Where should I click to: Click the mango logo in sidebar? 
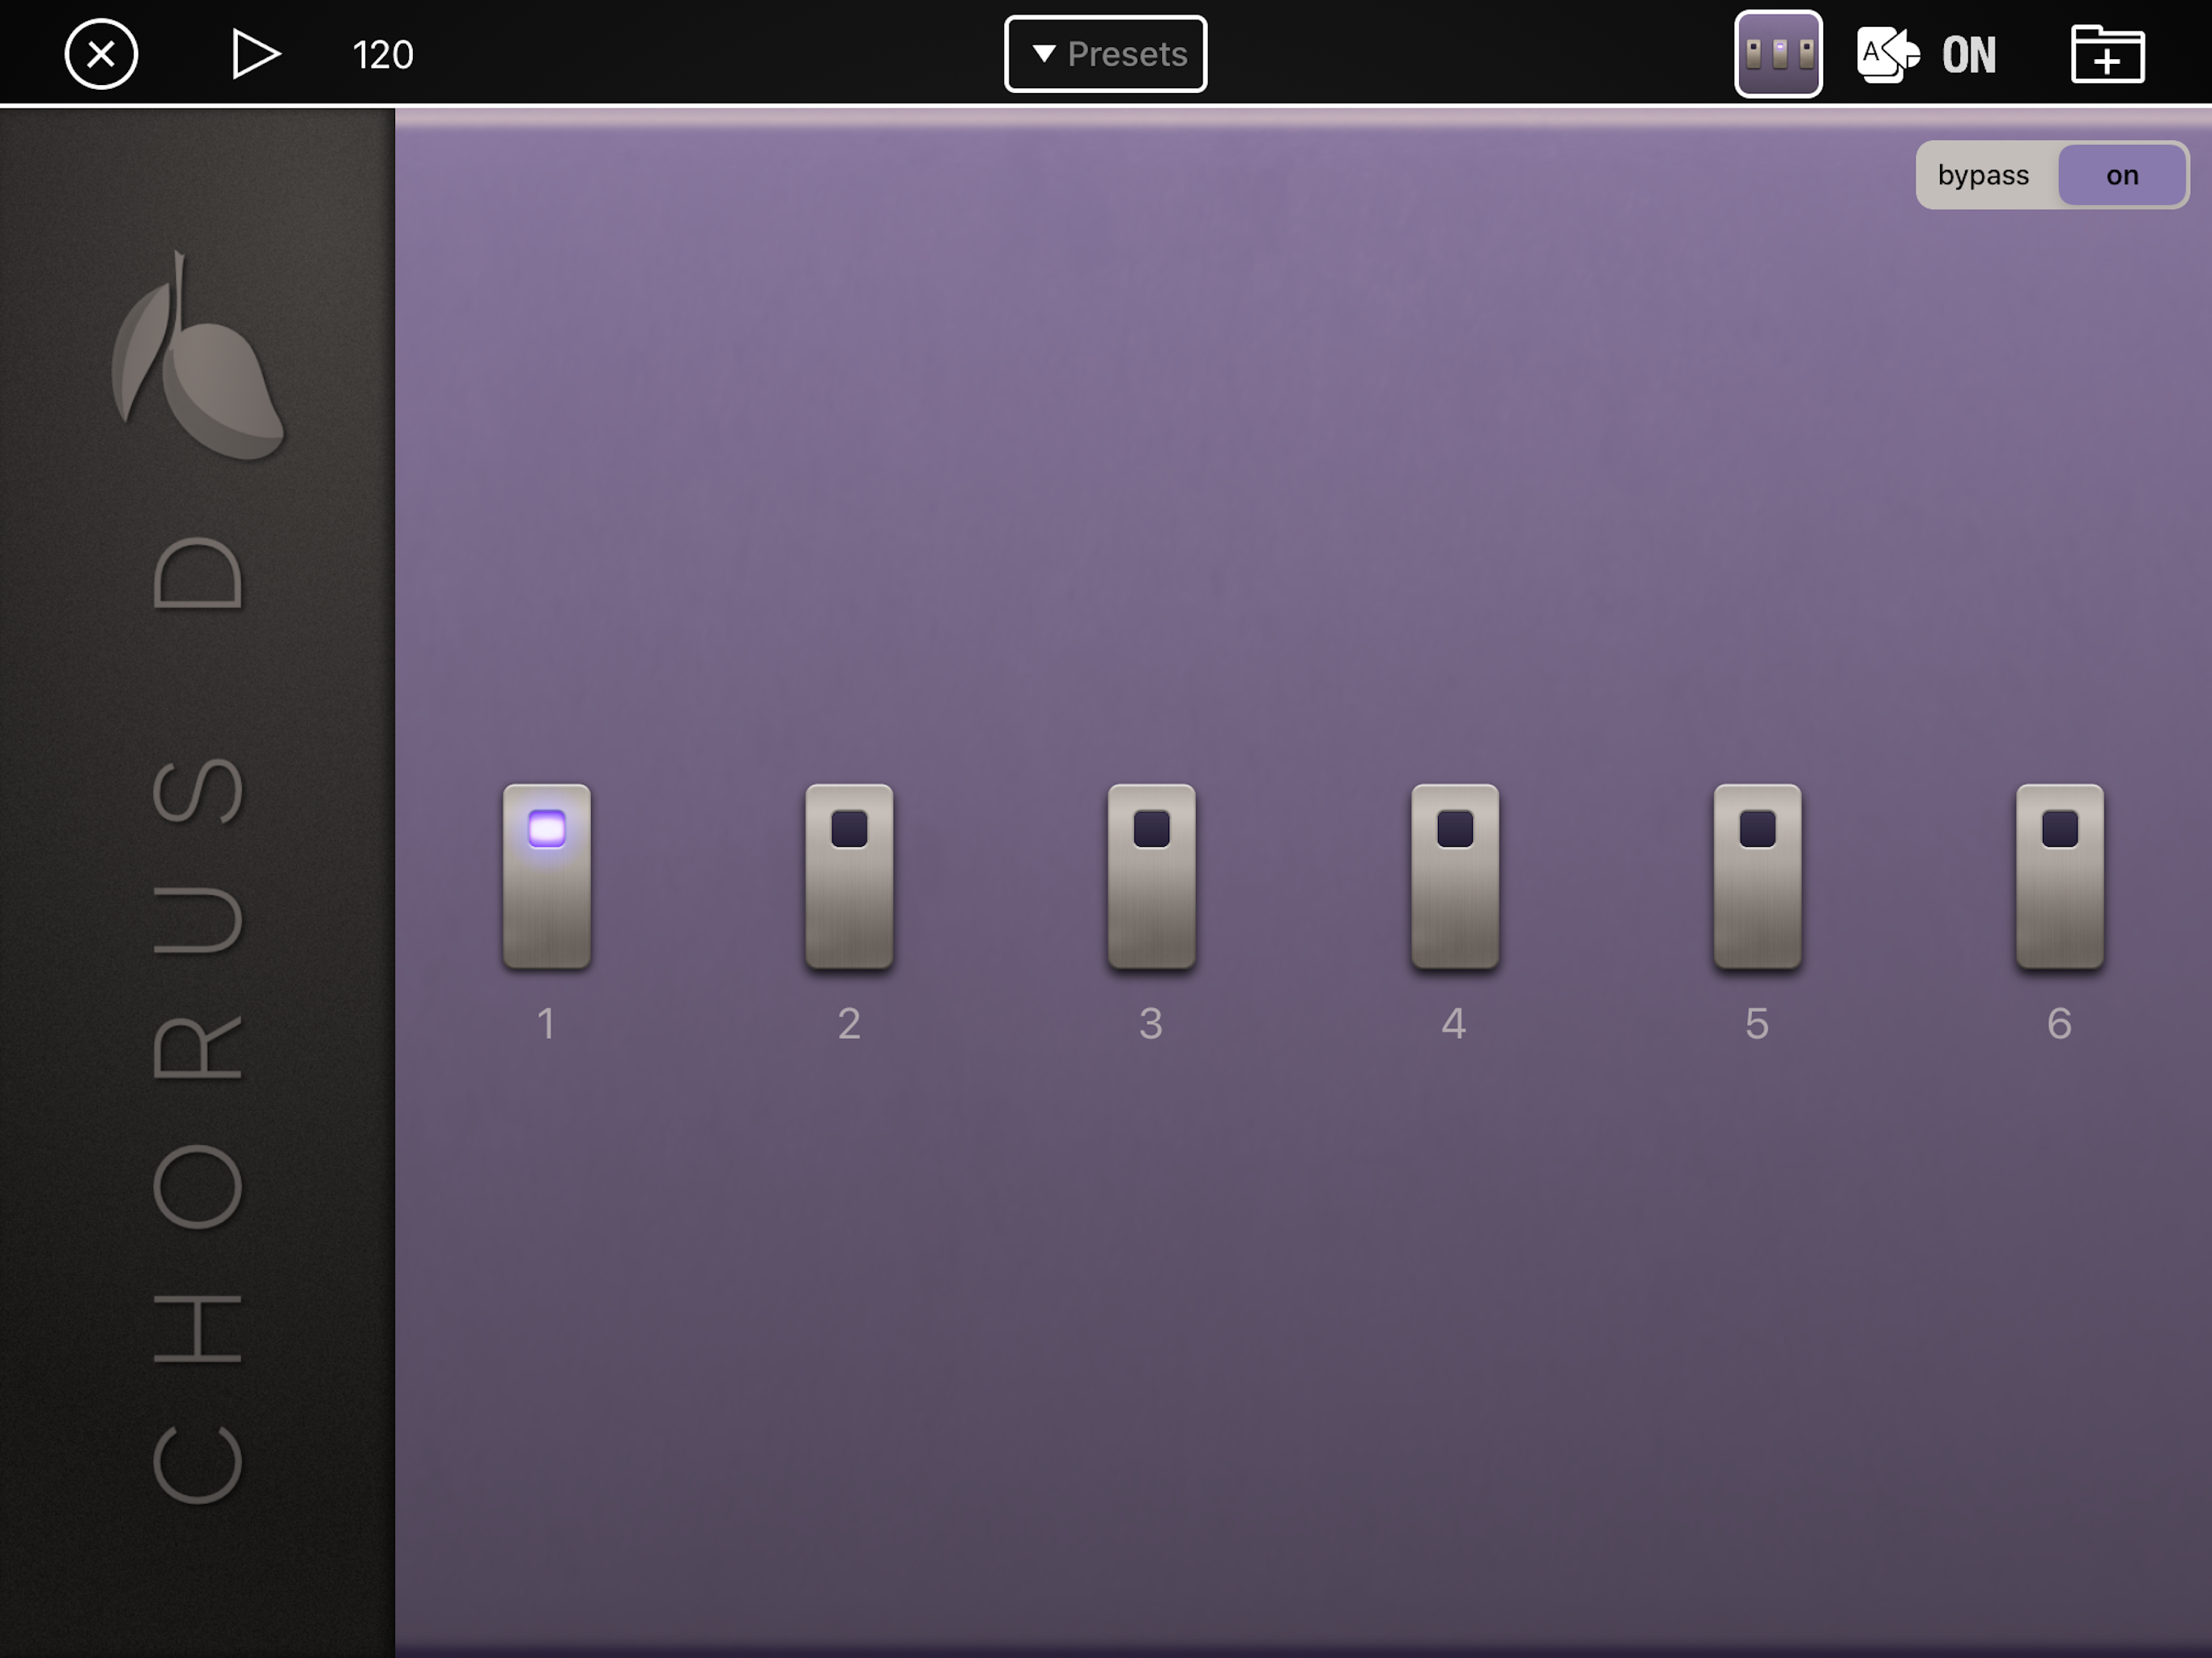click(197, 355)
